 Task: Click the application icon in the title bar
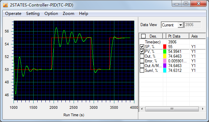[x=5, y=5]
